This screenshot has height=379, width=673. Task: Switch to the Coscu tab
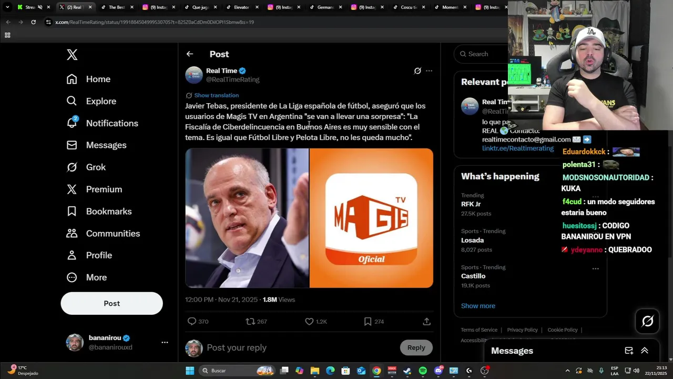click(408, 7)
